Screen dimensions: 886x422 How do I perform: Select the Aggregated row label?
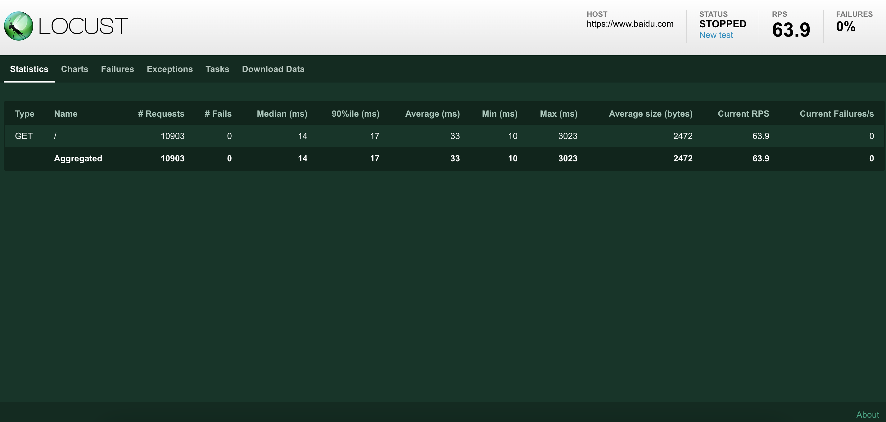[x=78, y=159]
